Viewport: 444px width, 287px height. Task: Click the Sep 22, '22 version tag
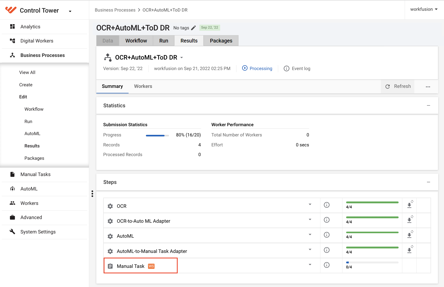pos(210,28)
